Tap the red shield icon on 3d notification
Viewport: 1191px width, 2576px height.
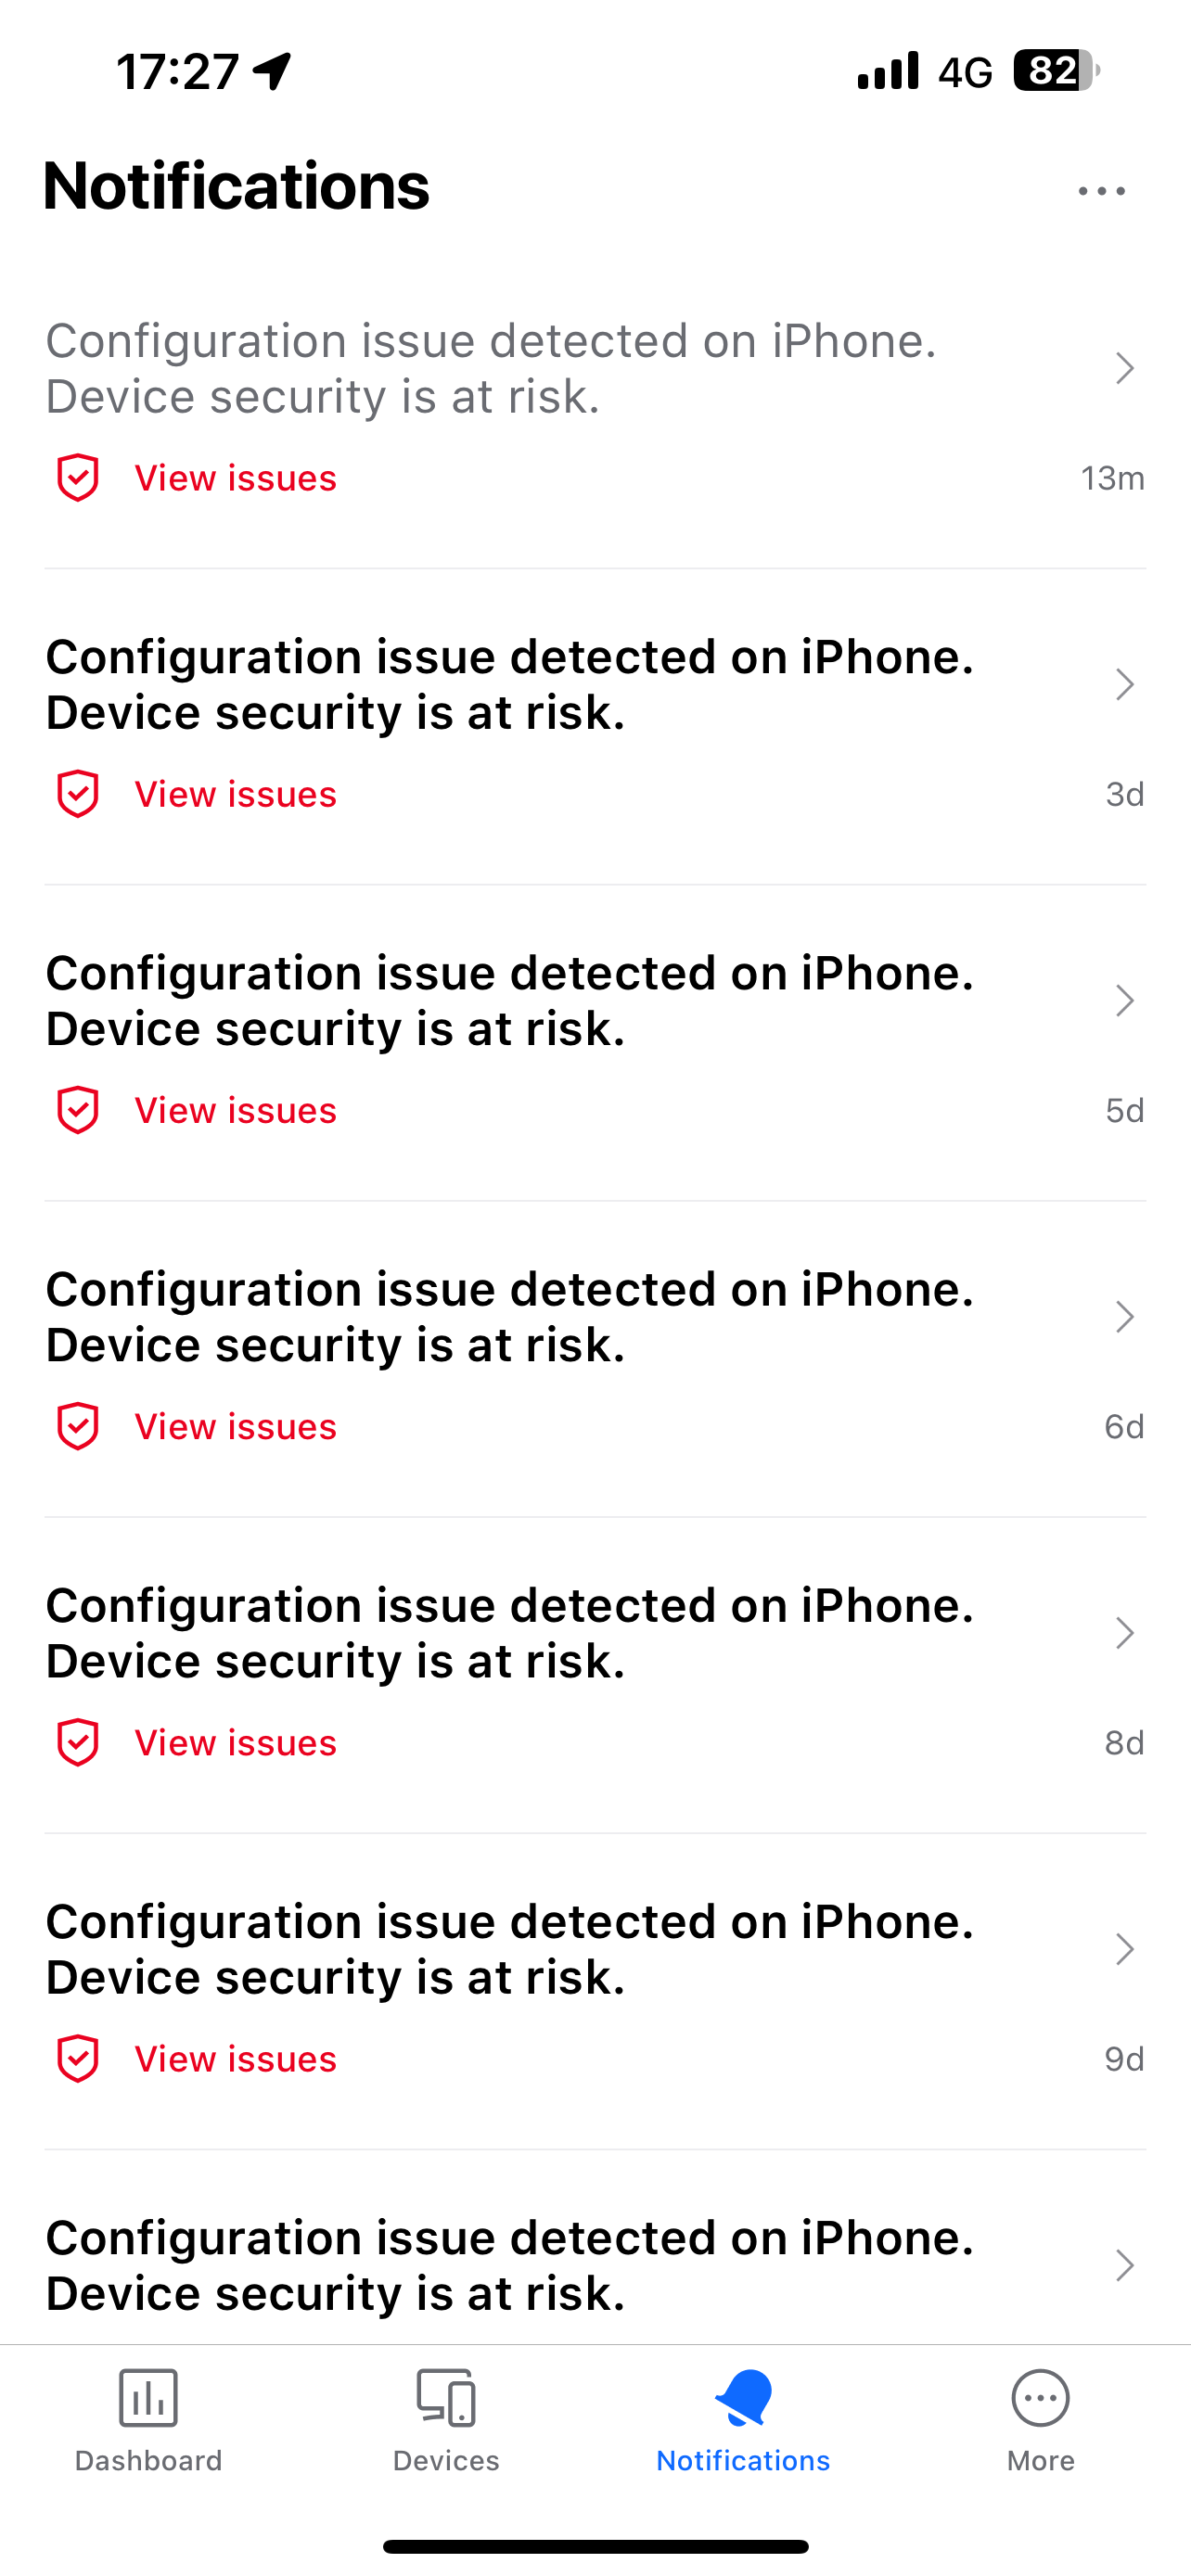coord(78,794)
